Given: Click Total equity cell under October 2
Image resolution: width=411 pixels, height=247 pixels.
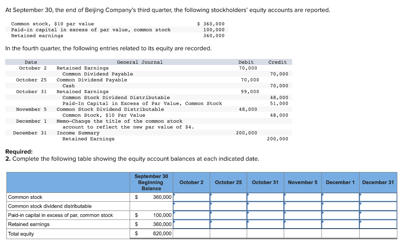Looking at the screenshot, I should click(191, 234).
